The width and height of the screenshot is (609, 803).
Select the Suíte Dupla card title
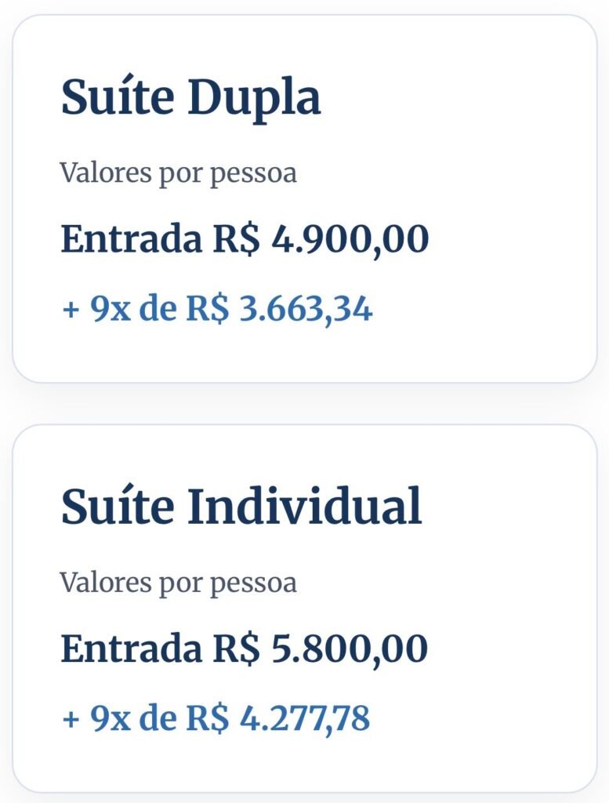coord(190,99)
